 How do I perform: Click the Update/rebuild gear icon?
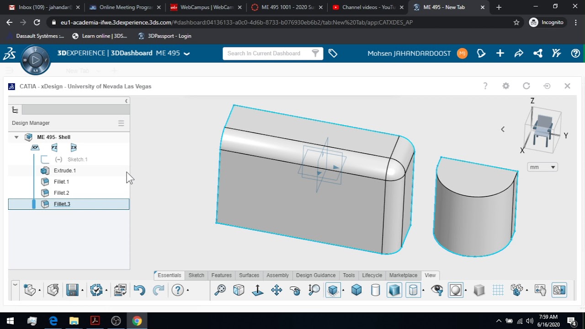(96, 290)
